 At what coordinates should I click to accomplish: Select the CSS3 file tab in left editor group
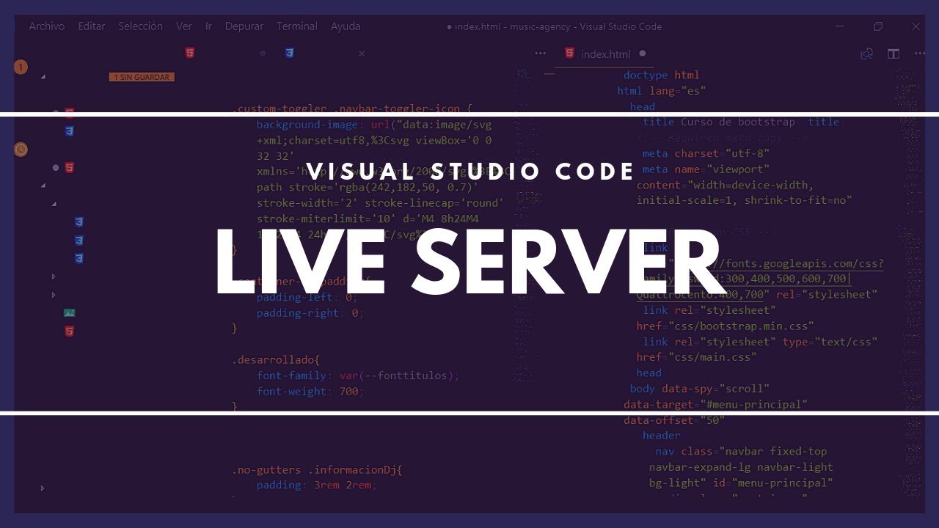click(290, 54)
